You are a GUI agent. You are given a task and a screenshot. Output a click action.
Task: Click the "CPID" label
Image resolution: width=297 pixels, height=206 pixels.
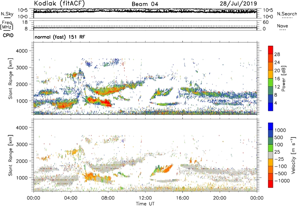coord(8,35)
